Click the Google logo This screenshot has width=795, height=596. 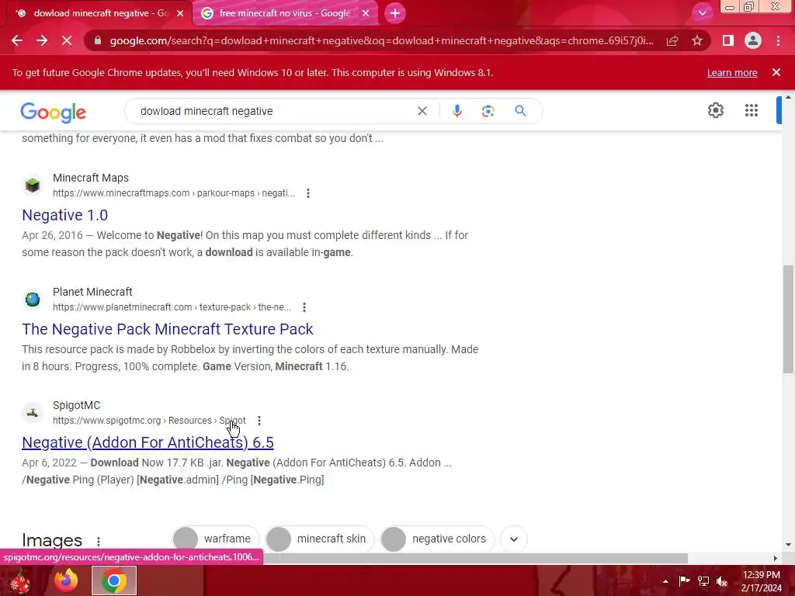[54, 113]
